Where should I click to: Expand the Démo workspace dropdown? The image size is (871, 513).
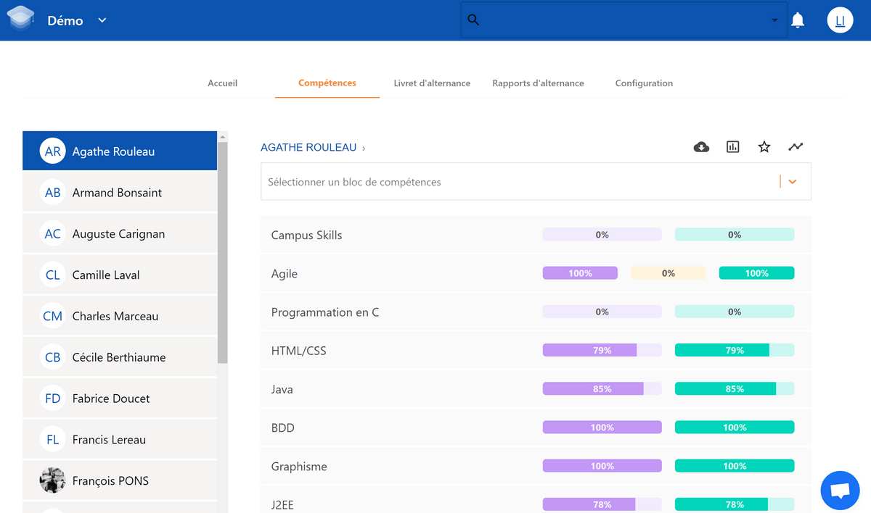tap(102, 20)
